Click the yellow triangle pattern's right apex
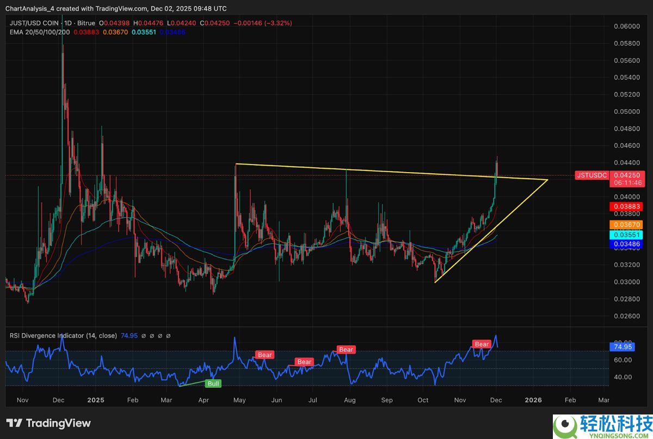Image resolution: width=653 pixels, height=439 pixels. 547,180
